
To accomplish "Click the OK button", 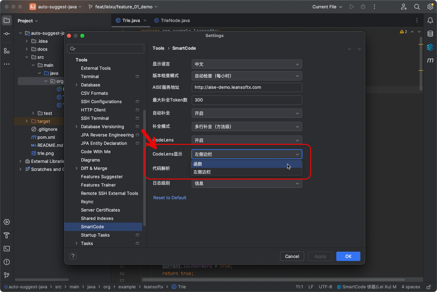I will coord(348,256).
